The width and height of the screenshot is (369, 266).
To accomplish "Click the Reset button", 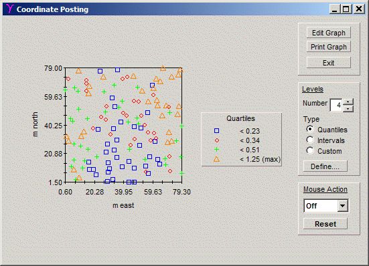I will click(x=325, y=224).
